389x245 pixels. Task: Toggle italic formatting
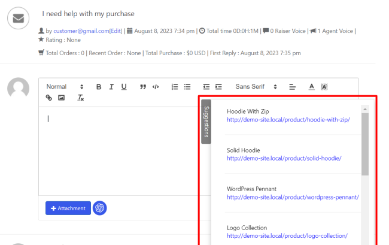tap(111, 87)
